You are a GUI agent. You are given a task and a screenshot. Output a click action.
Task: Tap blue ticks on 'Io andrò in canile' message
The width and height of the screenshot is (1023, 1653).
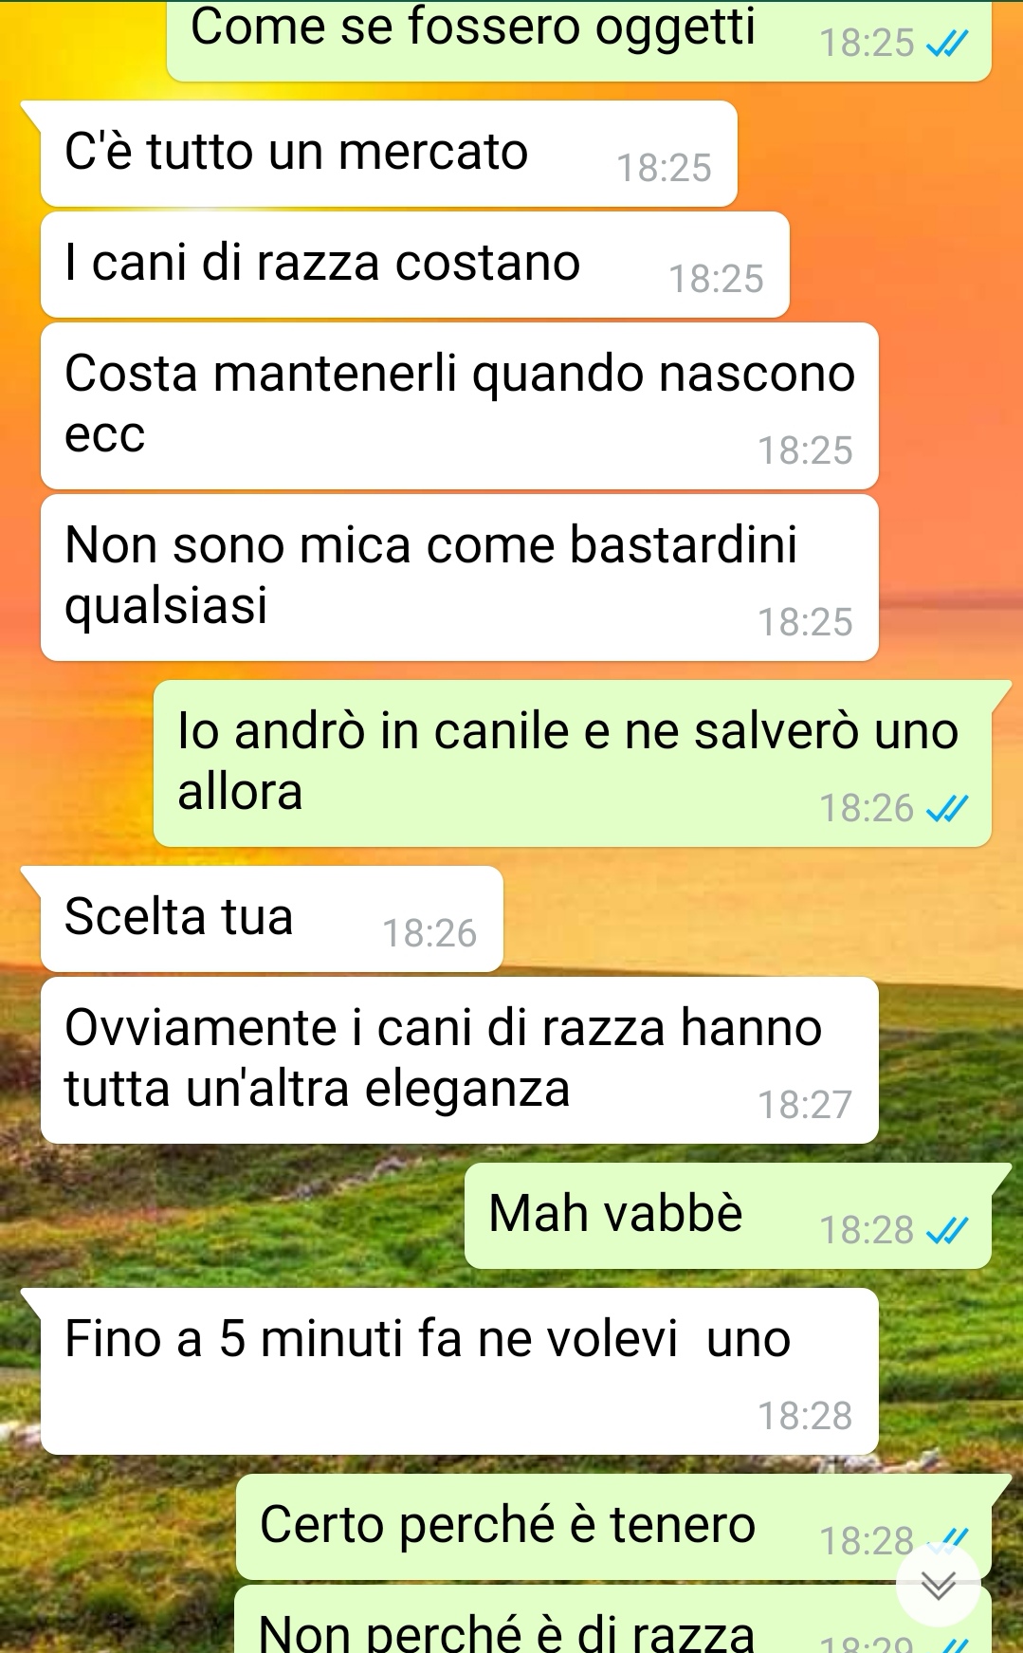click(x=947, y=809)
